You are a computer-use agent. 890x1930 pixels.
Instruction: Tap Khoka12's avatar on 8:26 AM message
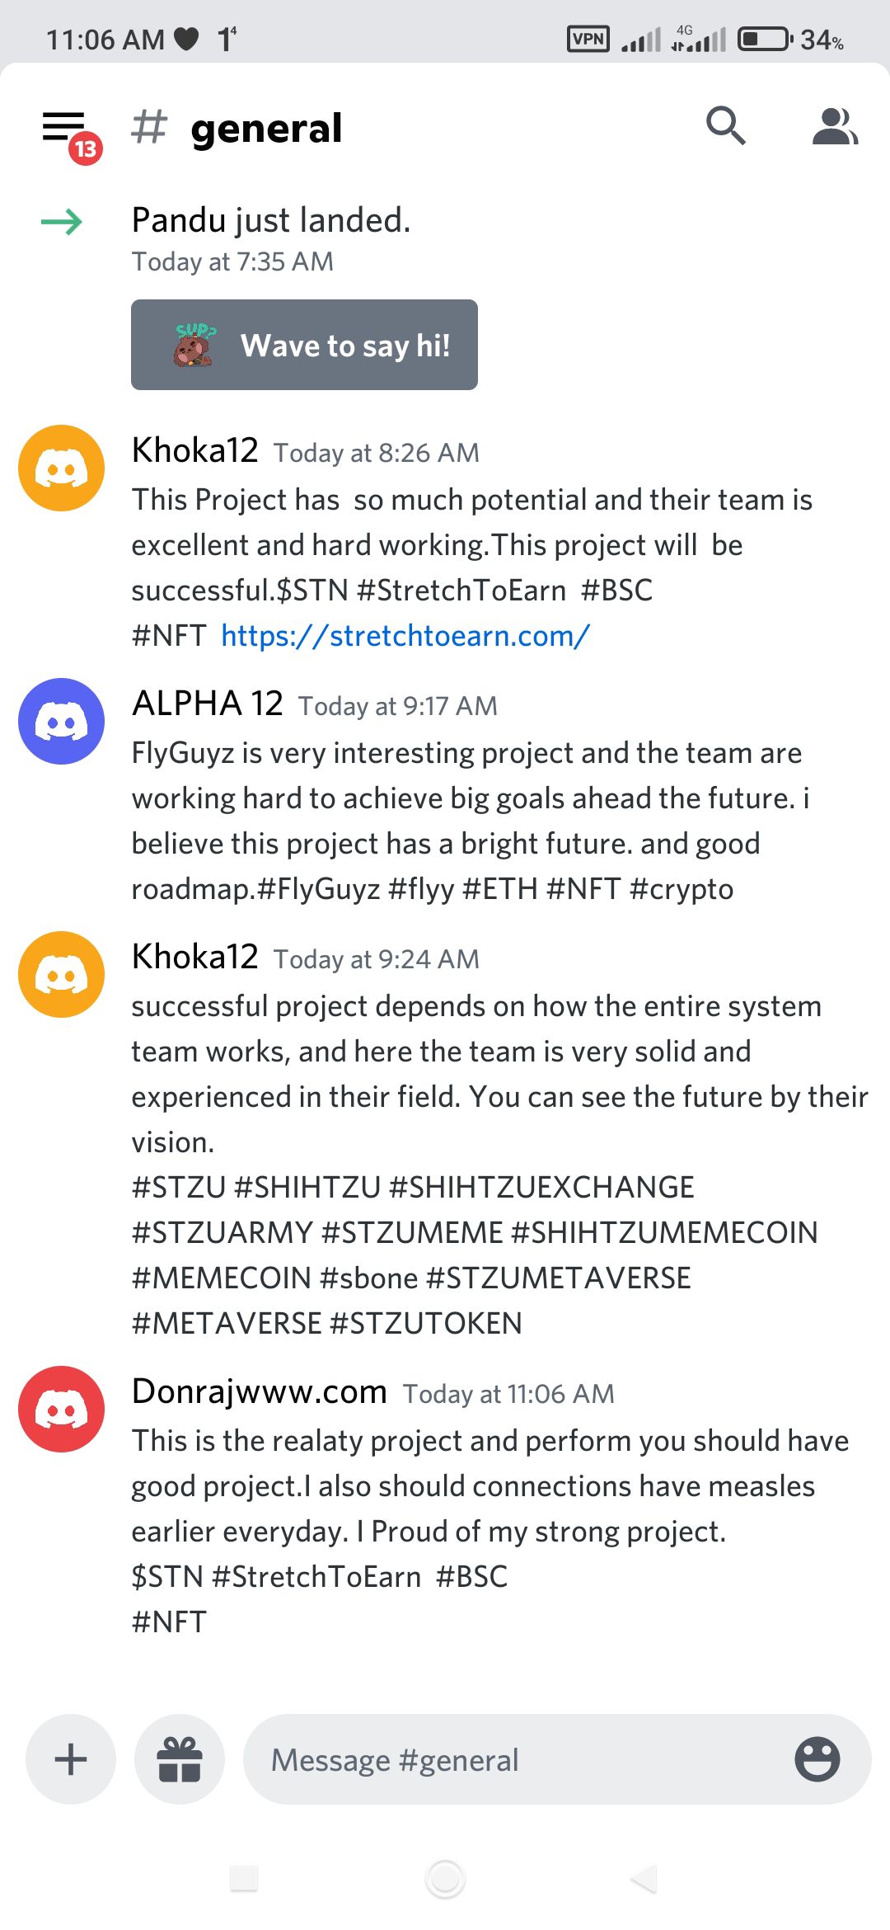point(62,468)
